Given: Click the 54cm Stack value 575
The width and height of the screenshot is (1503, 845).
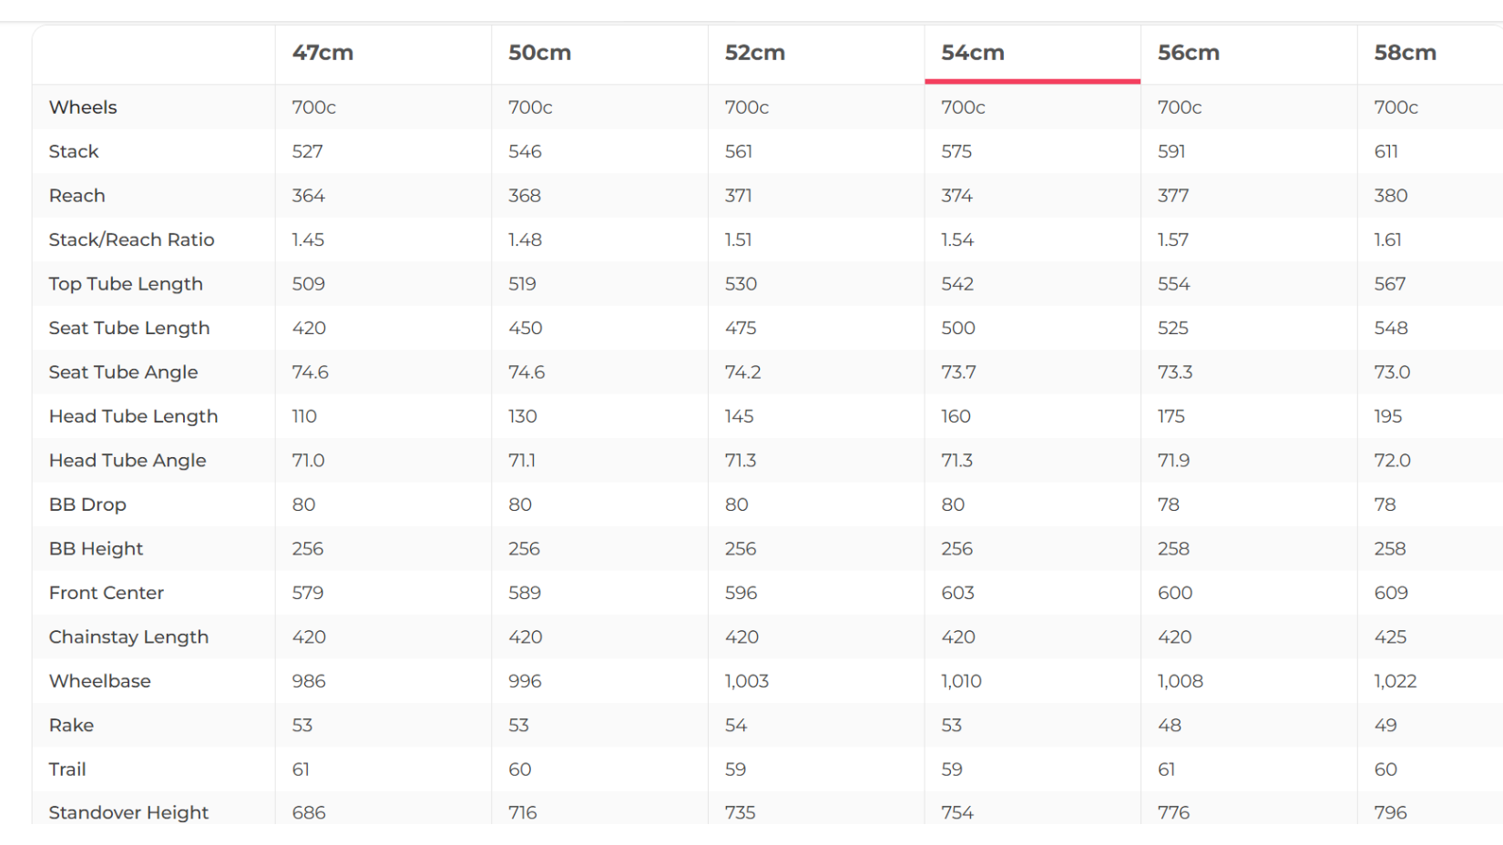Looking at the screenshot, I should [956, 151].
